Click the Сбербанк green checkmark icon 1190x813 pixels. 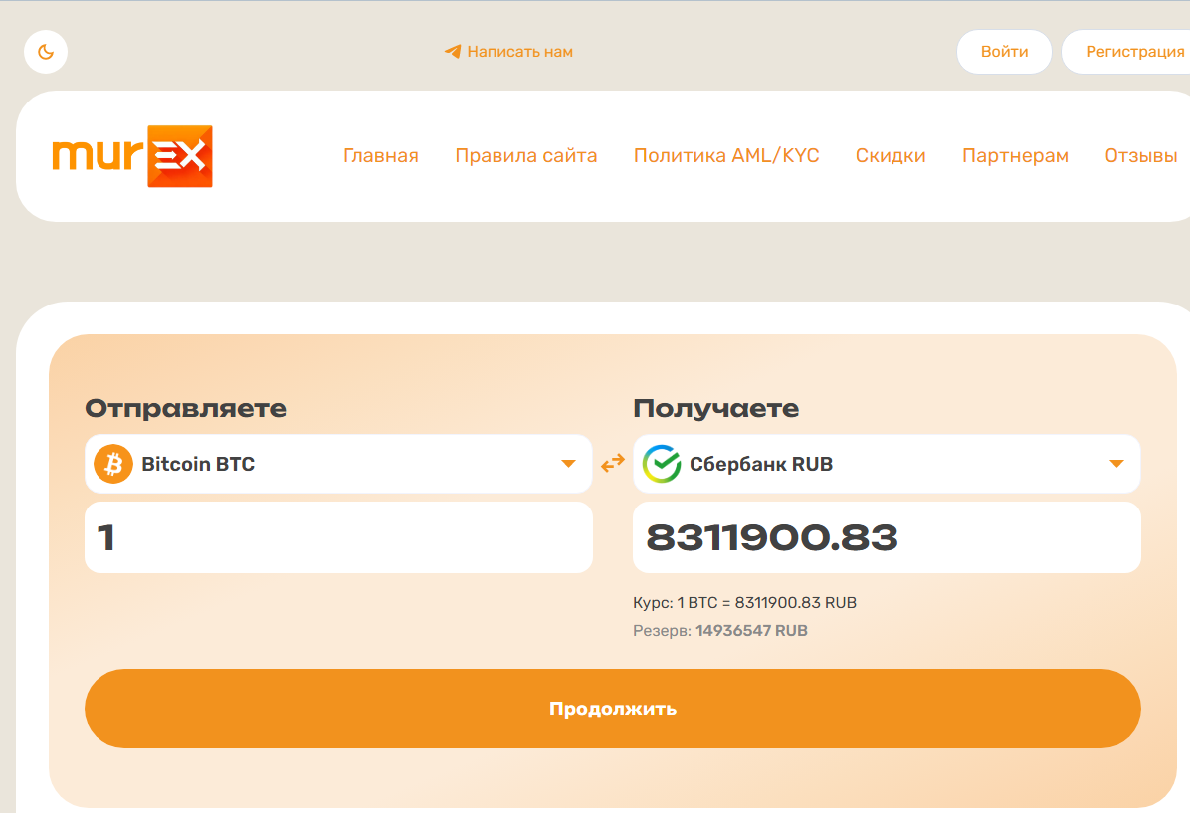click(x=660, y=463)
